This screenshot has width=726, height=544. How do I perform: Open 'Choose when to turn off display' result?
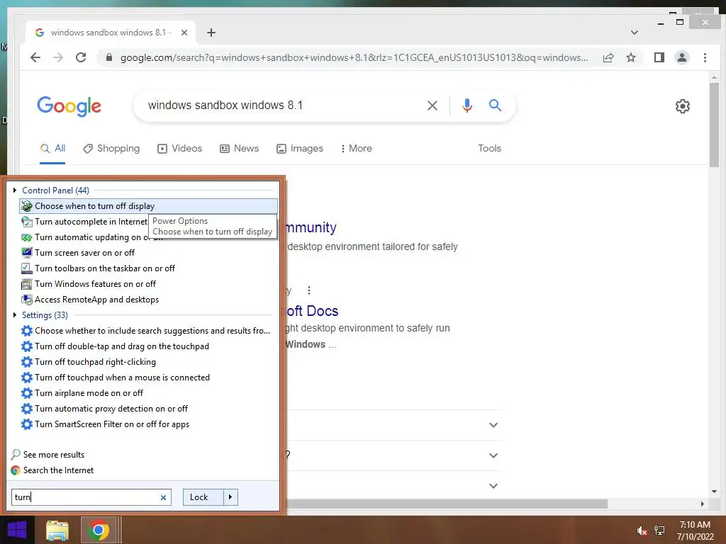pos(148,206)
